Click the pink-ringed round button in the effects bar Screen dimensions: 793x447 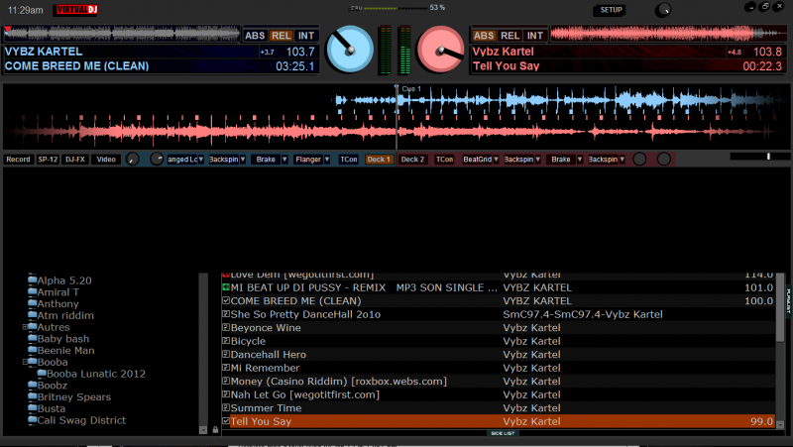coord(664,159)
